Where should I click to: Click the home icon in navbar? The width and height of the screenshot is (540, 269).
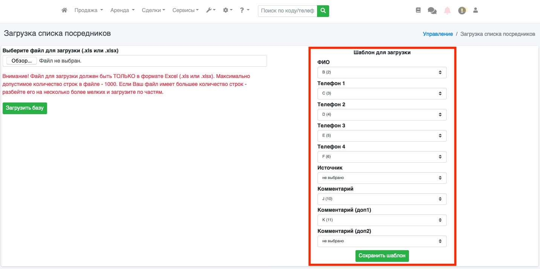pos(64,11)
